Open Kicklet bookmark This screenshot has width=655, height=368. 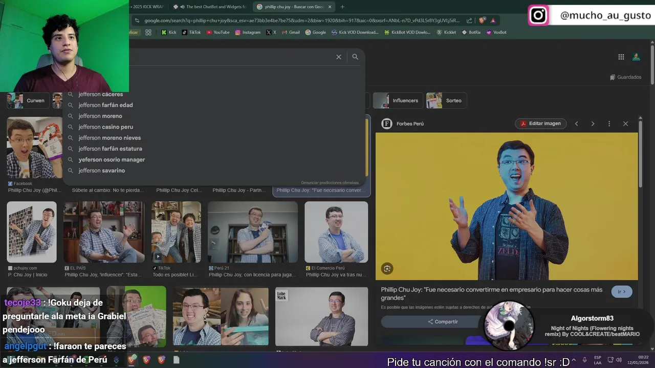(x=446, y=32)
